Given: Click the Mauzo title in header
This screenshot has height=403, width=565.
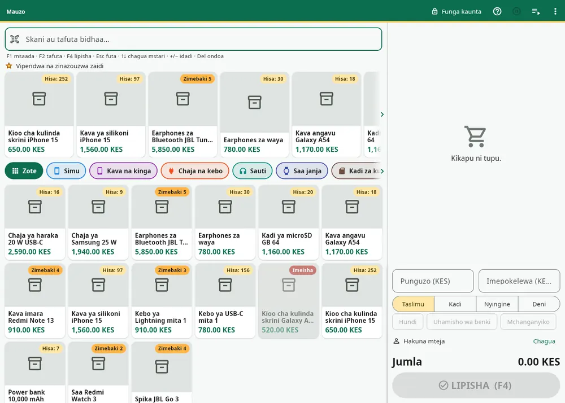Looking at the screenshot, I should [16, 11].
